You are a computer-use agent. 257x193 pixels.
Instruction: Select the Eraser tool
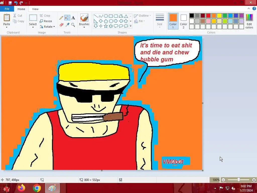[61, 25]
